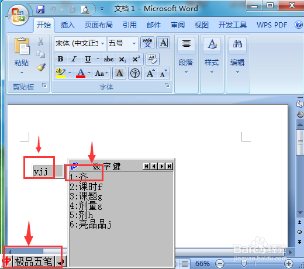Click the 极品五笔 input method label
Image resolution: width=304 pixels, height=269 pixels.
(33, 261)
